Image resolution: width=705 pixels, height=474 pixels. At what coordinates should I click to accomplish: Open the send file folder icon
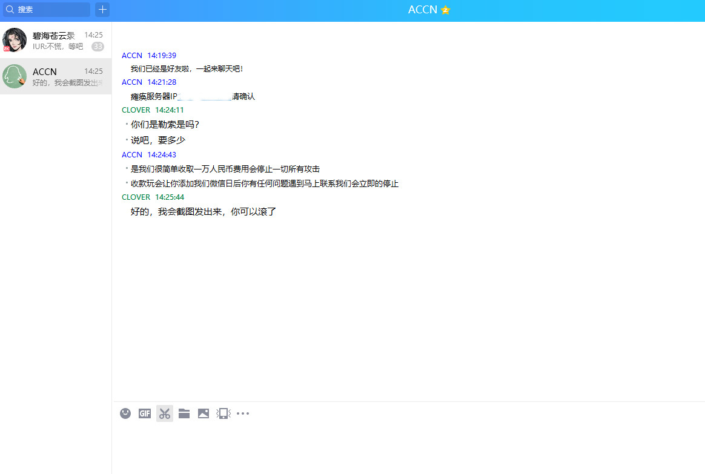click(184, 413)
